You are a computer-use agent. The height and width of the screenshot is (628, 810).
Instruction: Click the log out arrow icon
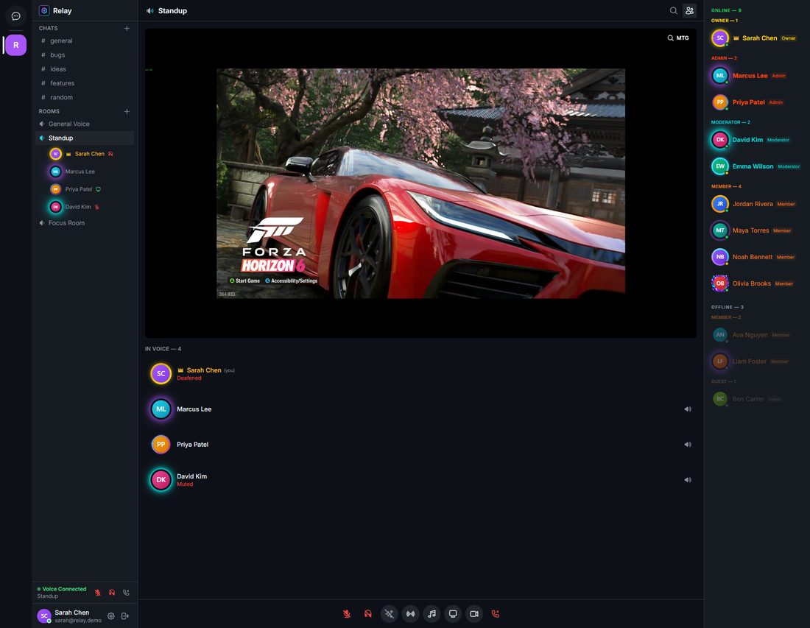pyautogui.click(x=125, y=615)
